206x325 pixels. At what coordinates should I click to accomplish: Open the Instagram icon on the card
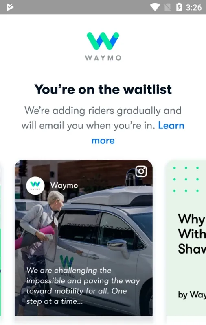(x=141, y=171)
